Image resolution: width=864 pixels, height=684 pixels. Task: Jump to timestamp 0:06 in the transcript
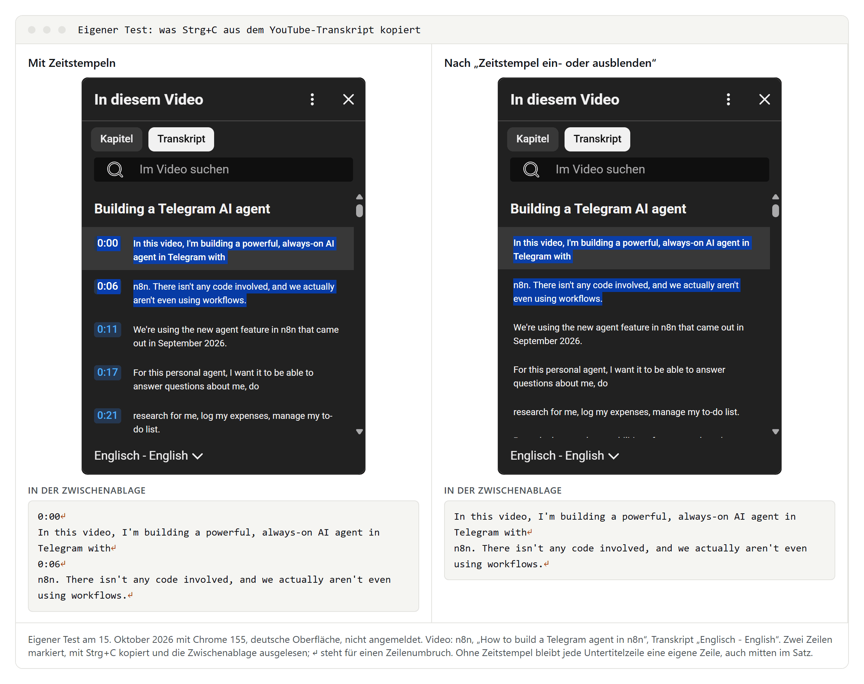107,286
